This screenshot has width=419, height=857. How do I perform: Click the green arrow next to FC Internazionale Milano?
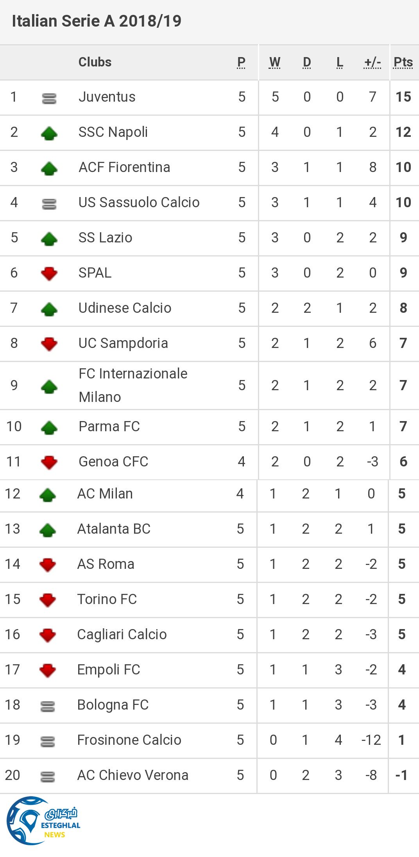point(49,387)
